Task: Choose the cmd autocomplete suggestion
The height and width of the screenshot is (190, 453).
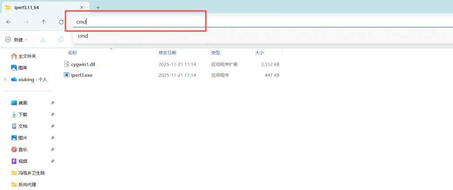Action: [83, 36]
